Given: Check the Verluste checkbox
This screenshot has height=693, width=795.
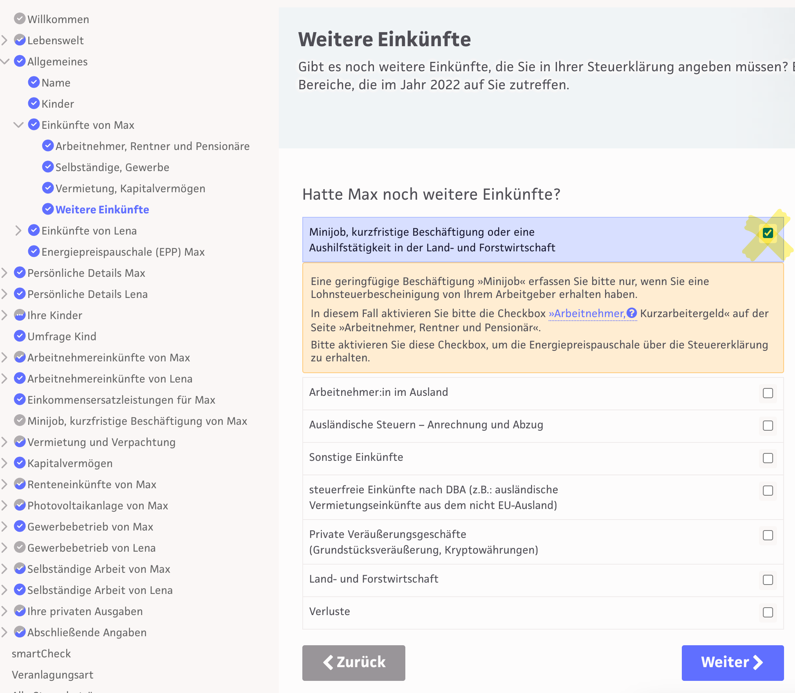Looking at the screenshot, I should click(768, 612).
